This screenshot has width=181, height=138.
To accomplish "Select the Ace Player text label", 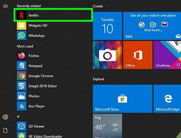I will coord(37,106).
